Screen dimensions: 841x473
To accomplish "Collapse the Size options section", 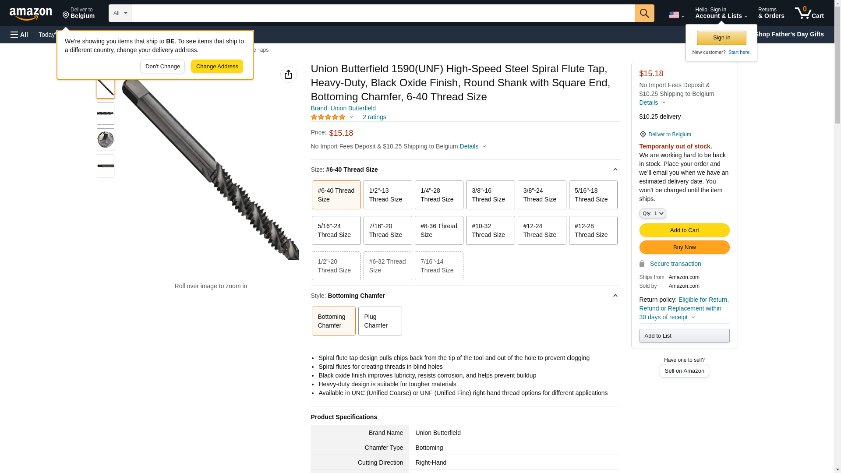I will [x=615, y=169].
